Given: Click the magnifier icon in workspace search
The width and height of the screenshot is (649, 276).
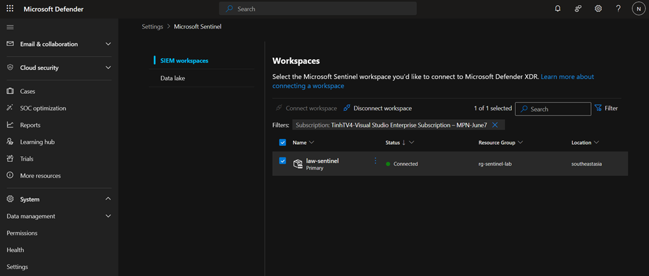Looking at the screenshot, I should pos(525,109).
